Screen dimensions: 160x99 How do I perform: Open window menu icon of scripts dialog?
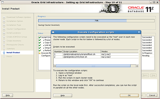(x=53, y=32)
